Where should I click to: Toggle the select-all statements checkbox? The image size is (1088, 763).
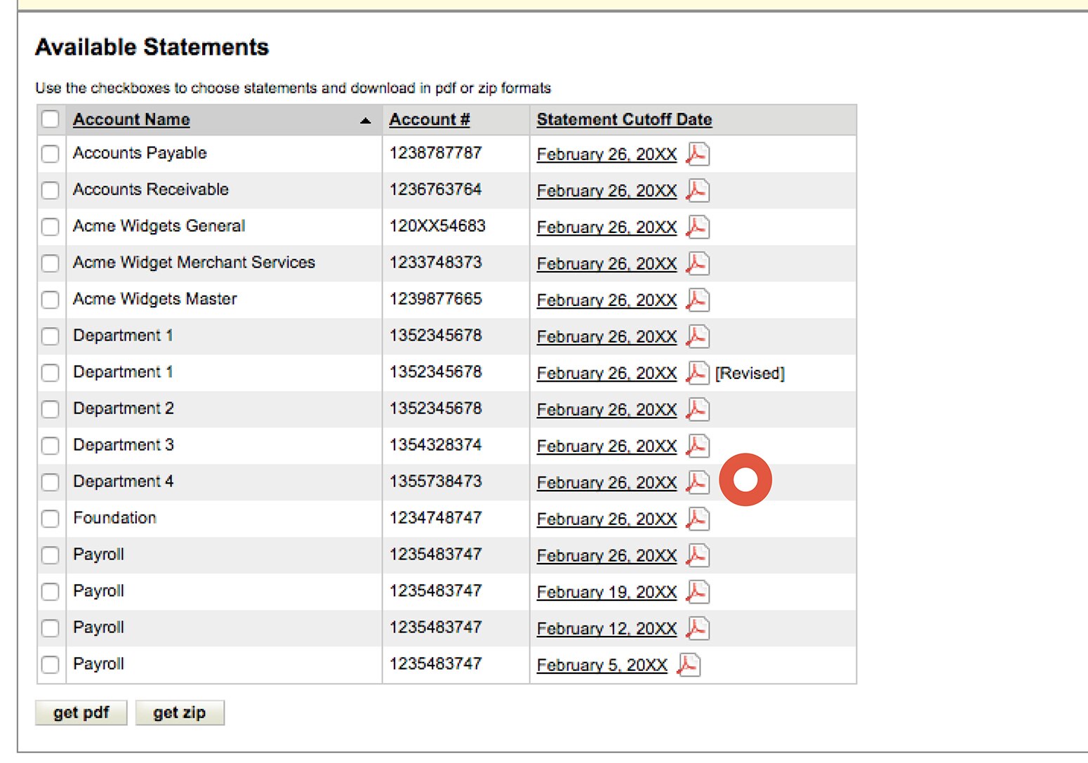(50, 119)
